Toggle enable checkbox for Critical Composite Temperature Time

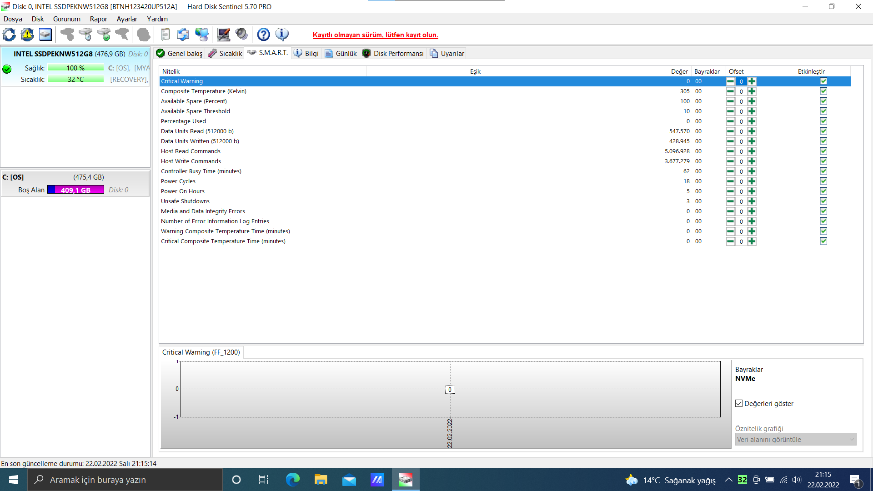coord(823,241)
